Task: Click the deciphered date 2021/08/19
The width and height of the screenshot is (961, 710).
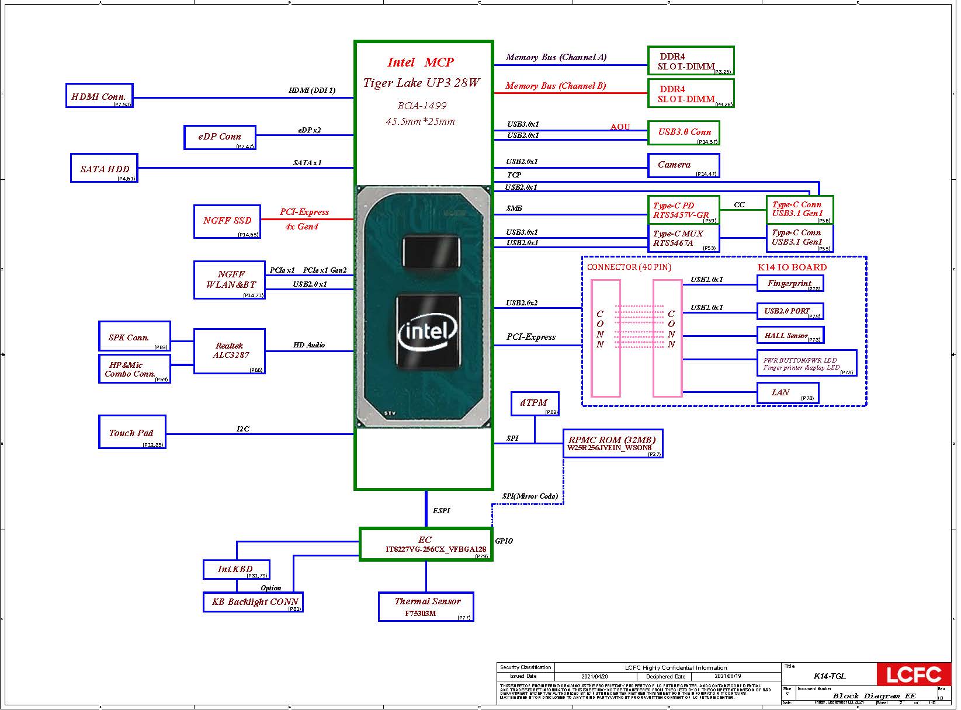Action: 727,677
